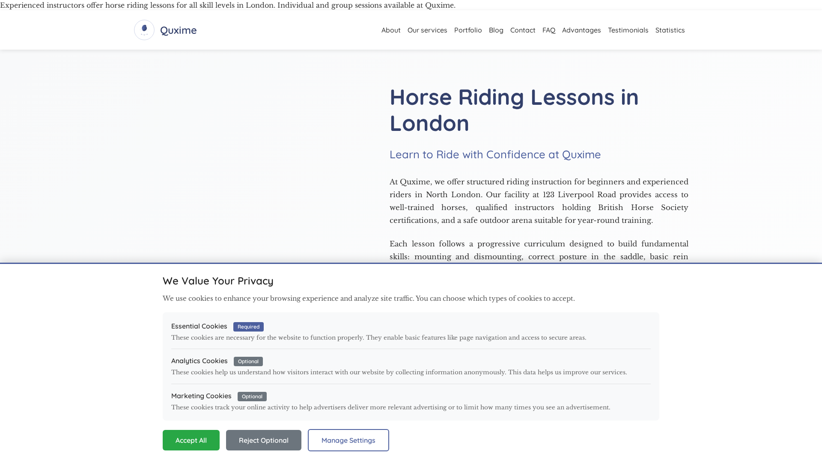Jump to the Advantages section

pos(581,30)
